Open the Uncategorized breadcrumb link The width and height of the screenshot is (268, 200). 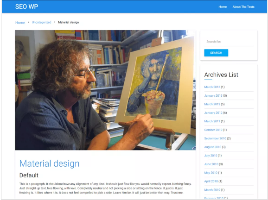pyautogui.click(x=41, y=22)
